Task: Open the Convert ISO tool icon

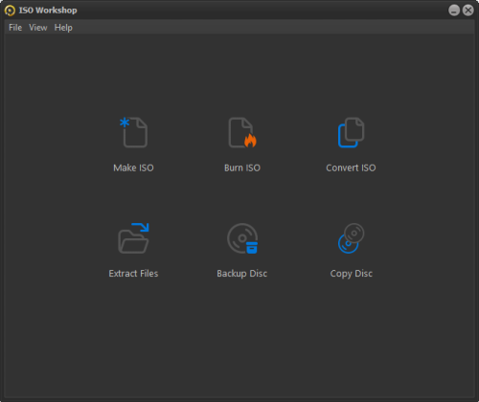Action: click(x=351, y=132)
